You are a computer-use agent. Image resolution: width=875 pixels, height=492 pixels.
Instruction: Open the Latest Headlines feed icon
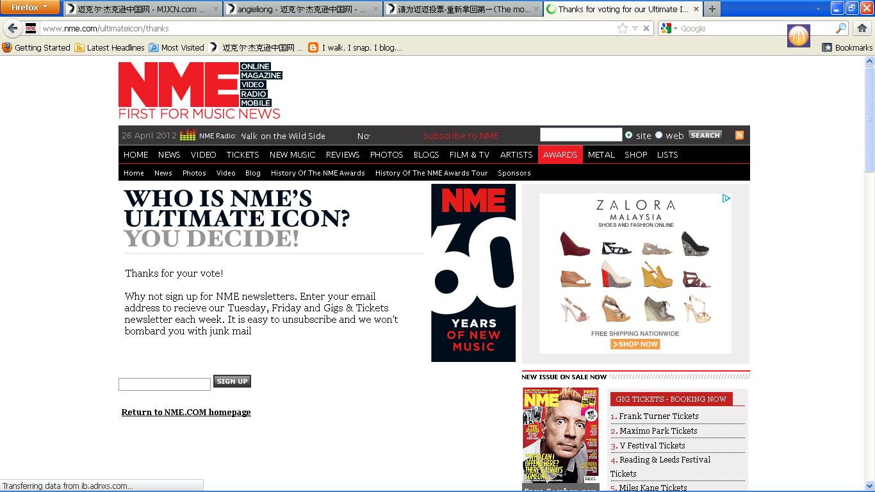point(79,47)
